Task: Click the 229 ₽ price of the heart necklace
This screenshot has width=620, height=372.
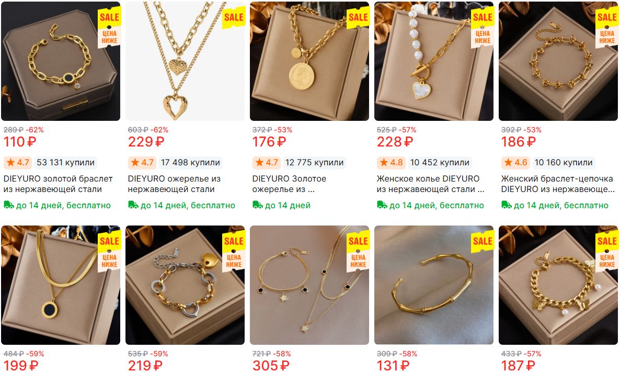Action: coord(146,142)
